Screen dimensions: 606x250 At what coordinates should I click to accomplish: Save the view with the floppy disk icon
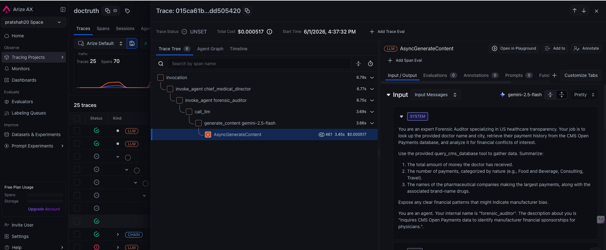(x=132, y=43)
